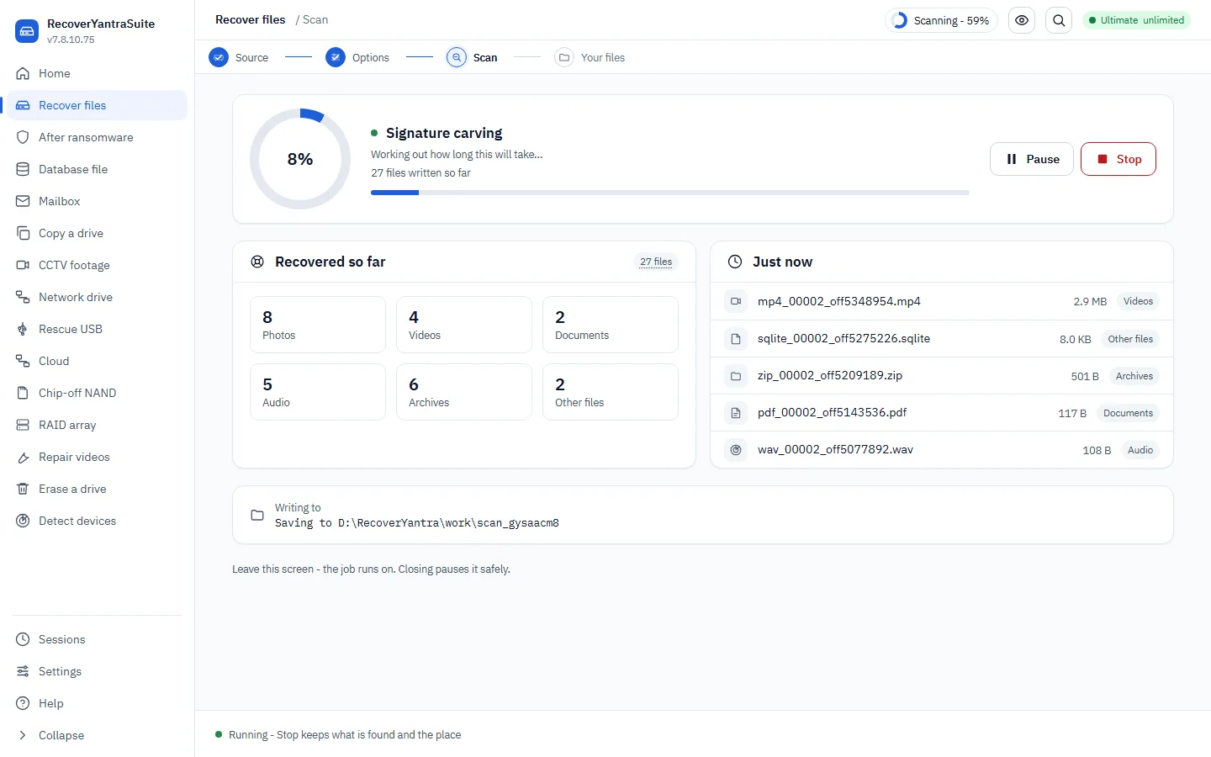Image resolution: width=1211 pixels, height=757 pixels.
Task: Open search with the magnifier icon
Action: [x=1059, y=20]
